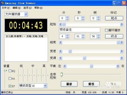Click the end seconds field showing 31
This screenshot has width=127, height=95.
point(78,36)
